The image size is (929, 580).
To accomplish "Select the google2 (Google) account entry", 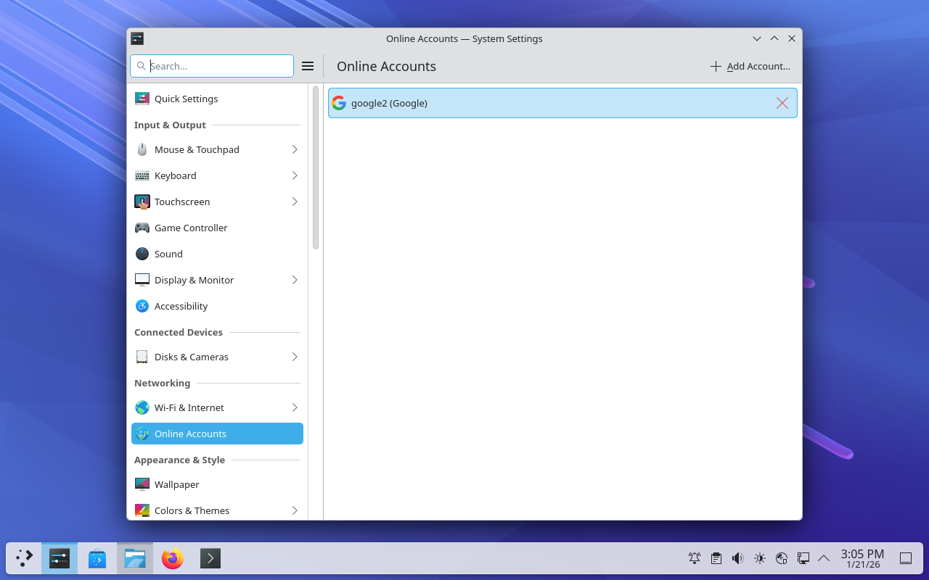I will 508,103.
